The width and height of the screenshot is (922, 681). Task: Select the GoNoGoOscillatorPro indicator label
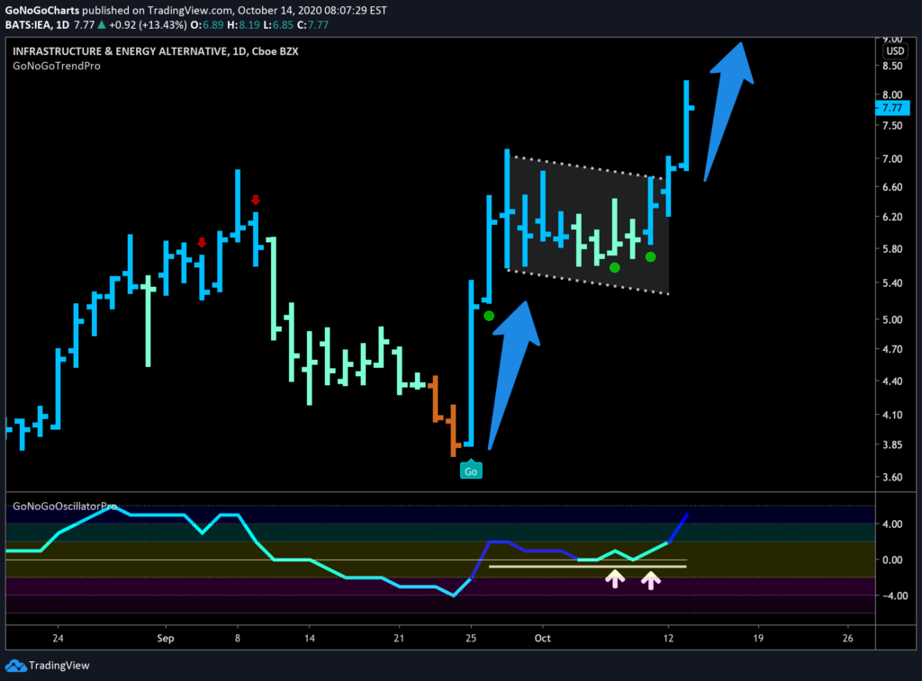65,506
